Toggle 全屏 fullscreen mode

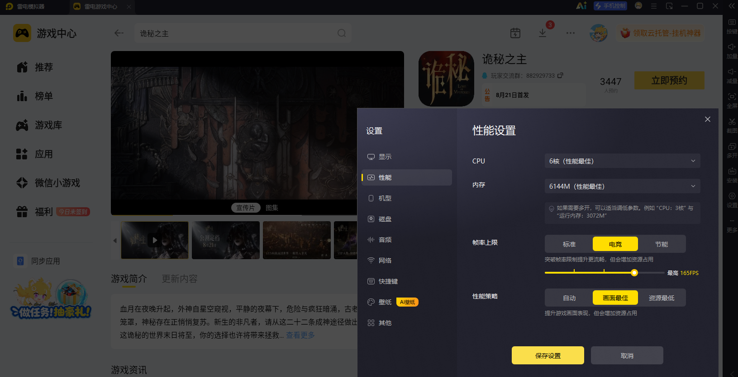732,101
